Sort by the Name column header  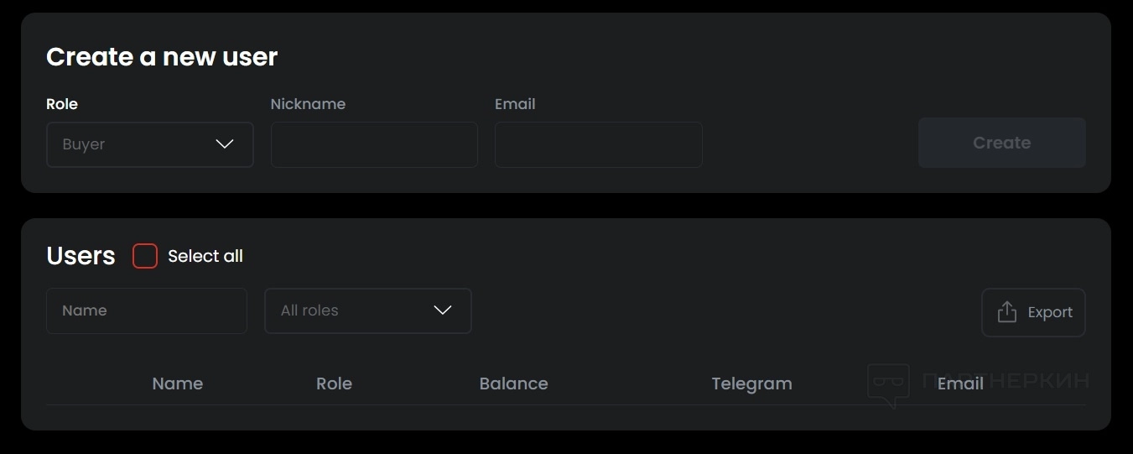pos(178,384)
